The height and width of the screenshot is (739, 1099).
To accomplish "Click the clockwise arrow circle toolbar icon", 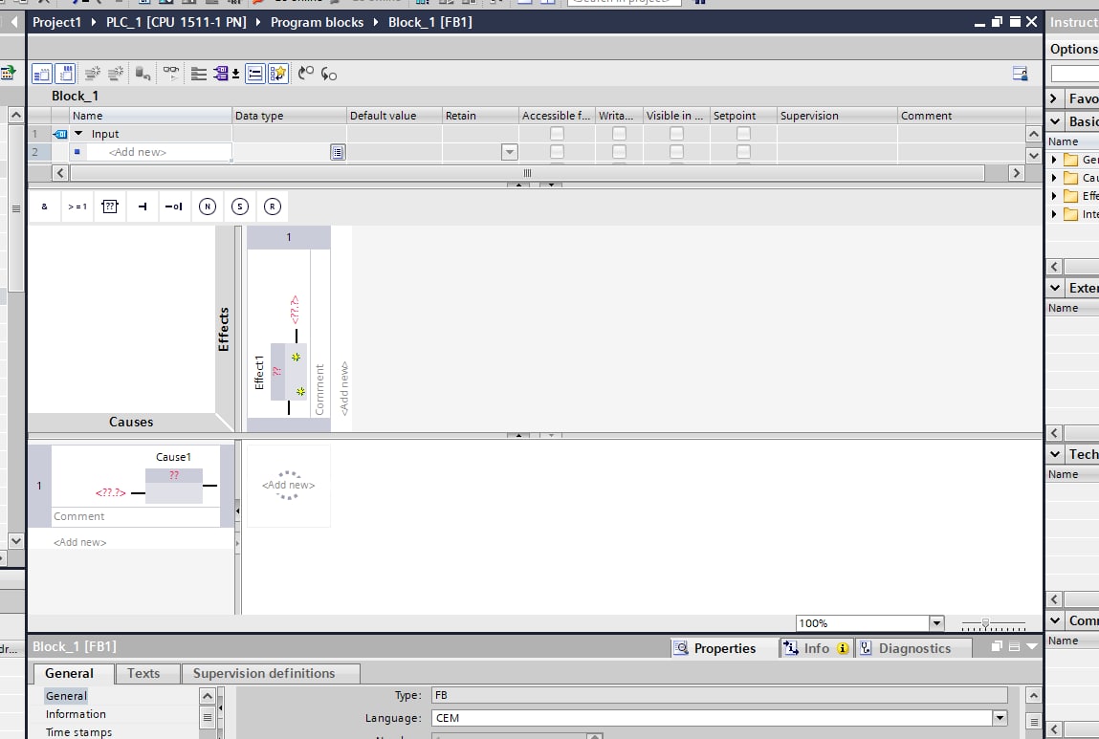I will 306,73.
